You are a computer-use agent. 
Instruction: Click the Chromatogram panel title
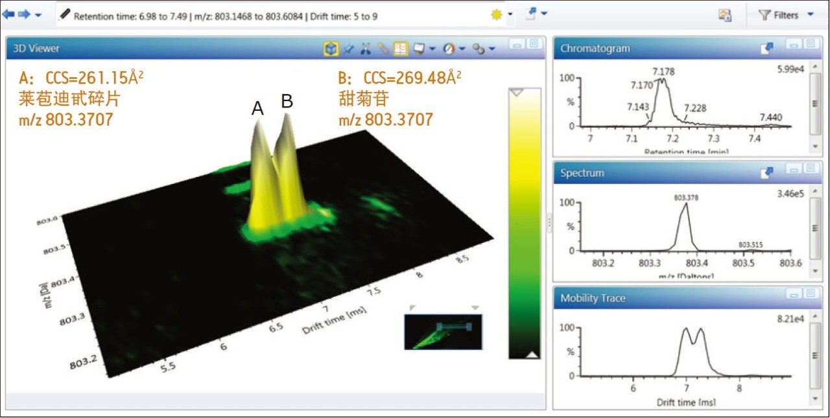pos(595,49)
